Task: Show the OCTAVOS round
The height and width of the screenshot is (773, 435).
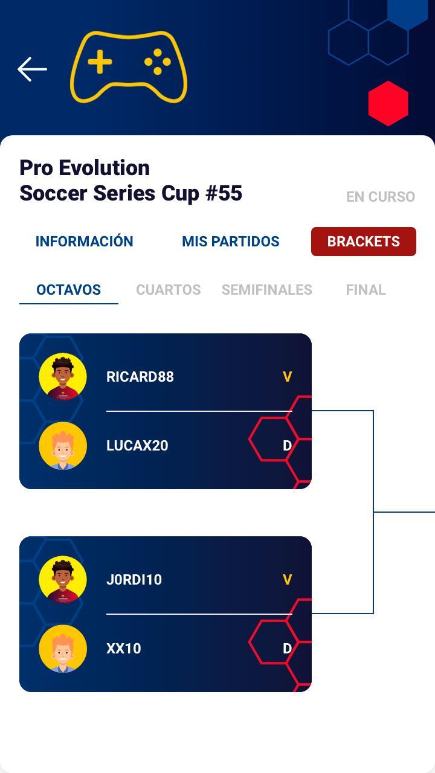Action: [x=68, y=290]
